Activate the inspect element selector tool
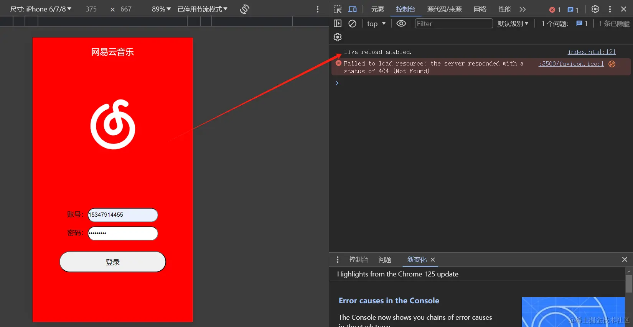The image size is (633, 327). coord(338,9)
